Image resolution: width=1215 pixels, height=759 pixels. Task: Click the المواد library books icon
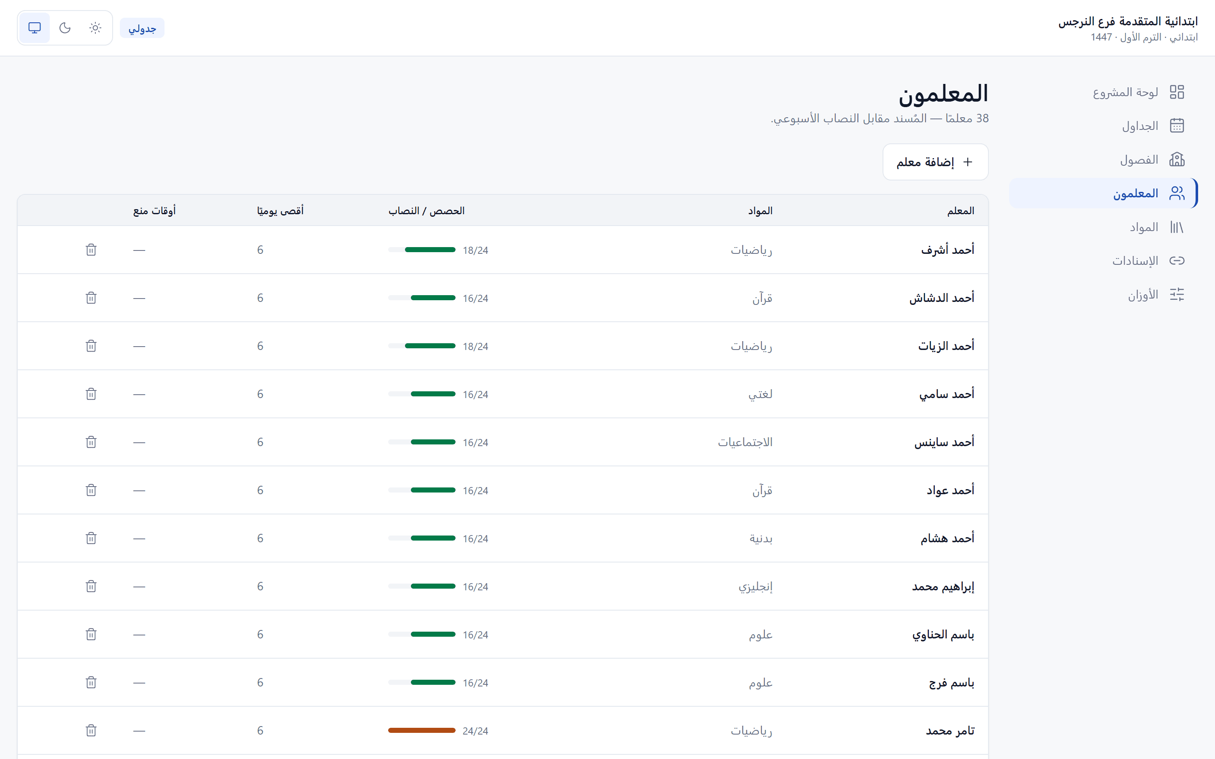(x=1177, y=227)
